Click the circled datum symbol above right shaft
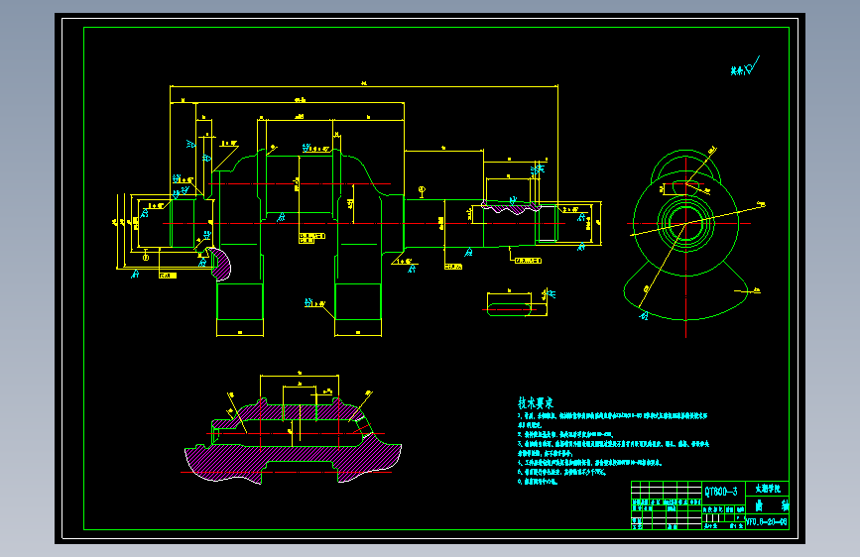The width and height of the screenshot is (860, 557). (422, 190)
